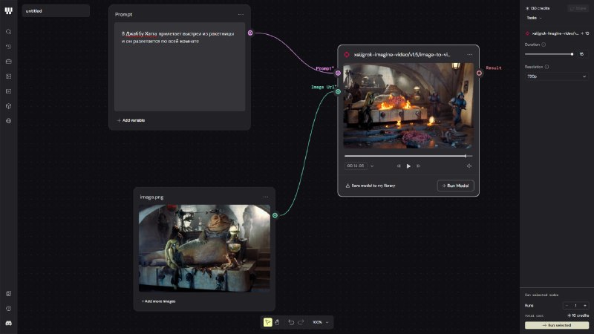
Task: Click the Share button at top right
Action: tap(578, 8)
